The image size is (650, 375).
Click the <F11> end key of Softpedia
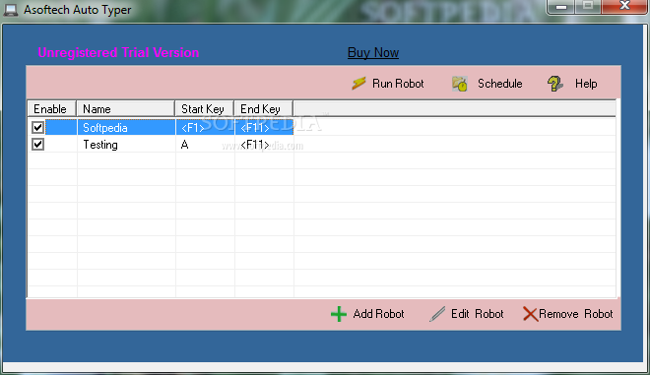(255, 128)
